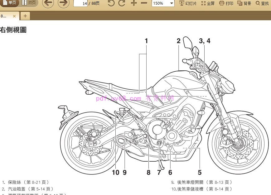
Task: Enter fullscreen mode (全屏)
Action: (208, 3)
